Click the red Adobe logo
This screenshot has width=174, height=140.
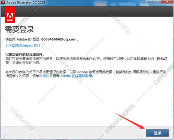click(x=10, y=15)
